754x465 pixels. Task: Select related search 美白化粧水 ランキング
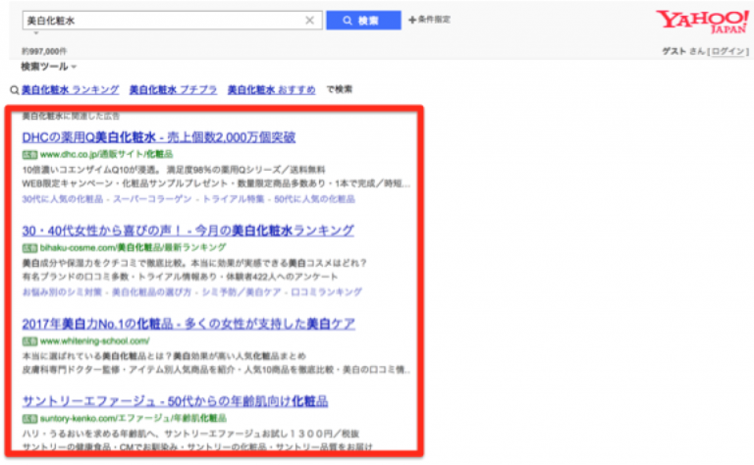(x=71, y=90)
